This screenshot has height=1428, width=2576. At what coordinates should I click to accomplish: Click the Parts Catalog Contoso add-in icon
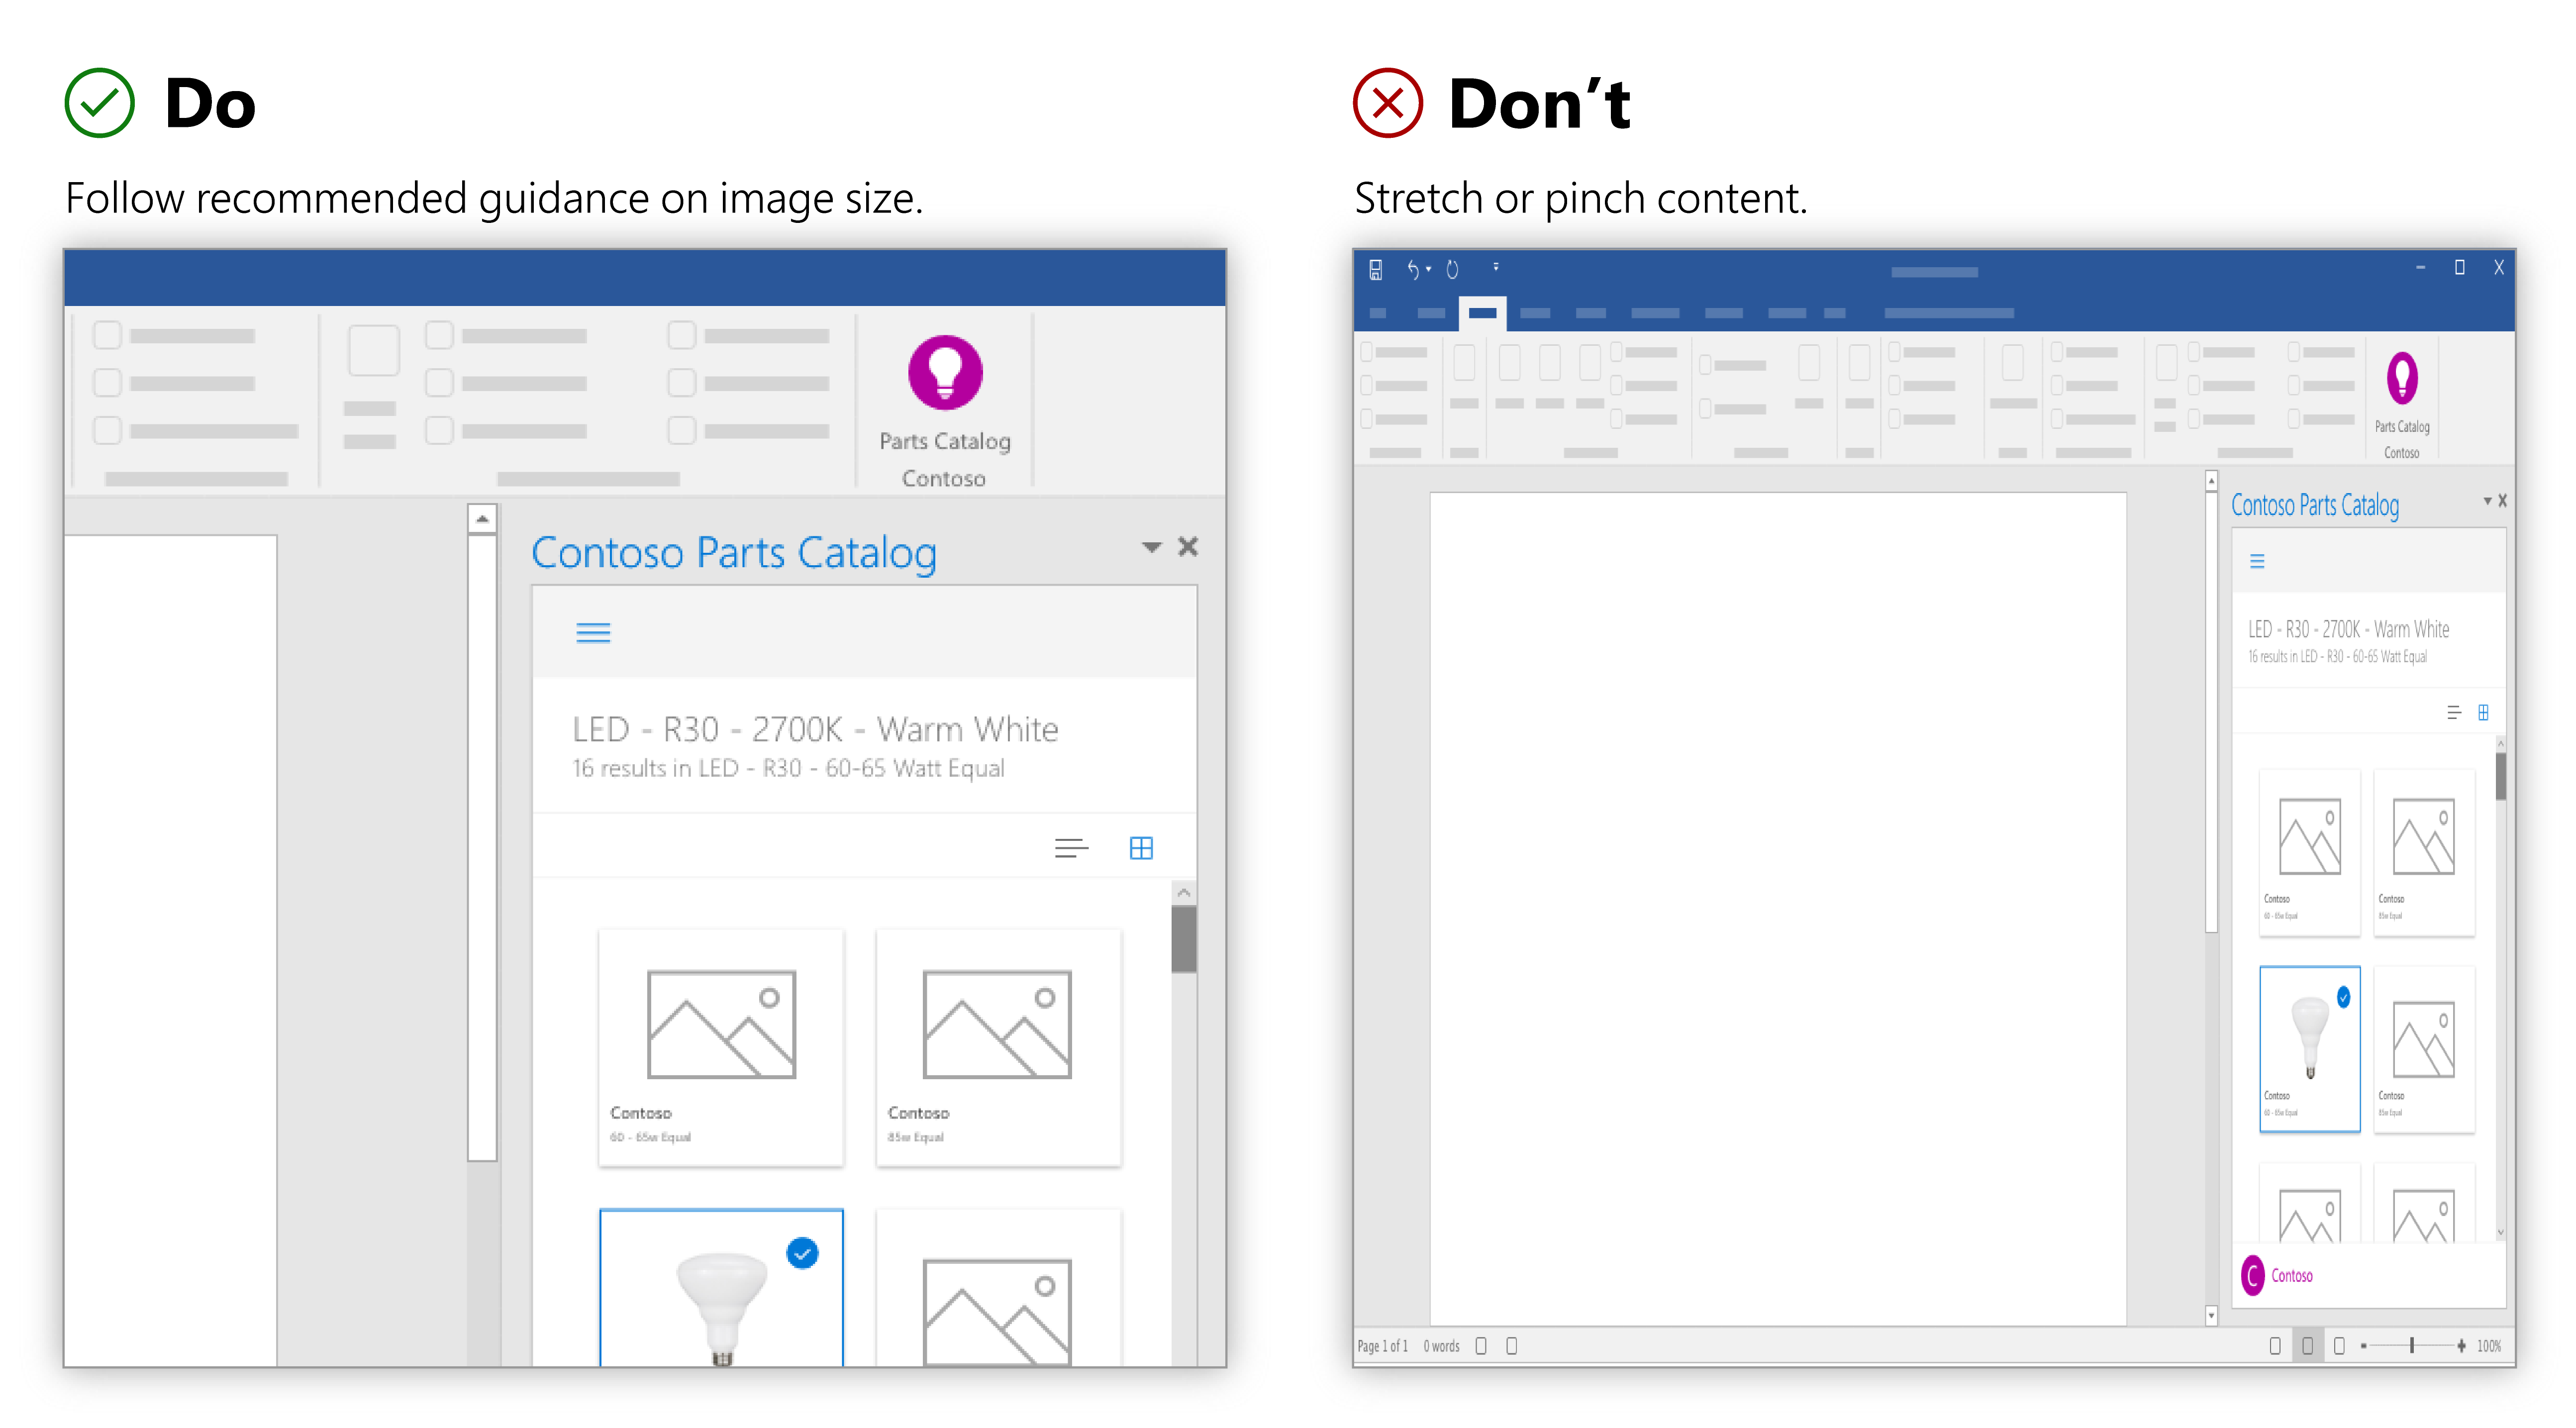coord(944,375)
